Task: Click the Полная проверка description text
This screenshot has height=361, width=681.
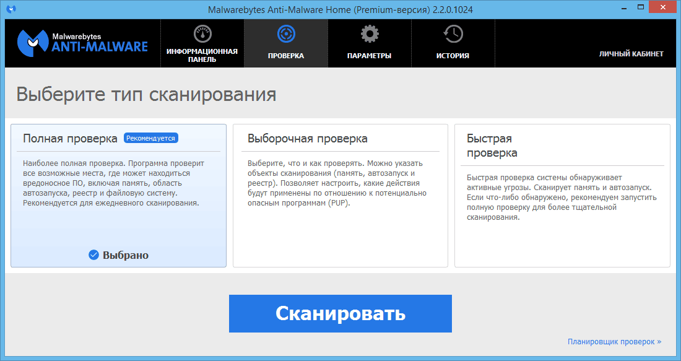Action: pos(114,183)
